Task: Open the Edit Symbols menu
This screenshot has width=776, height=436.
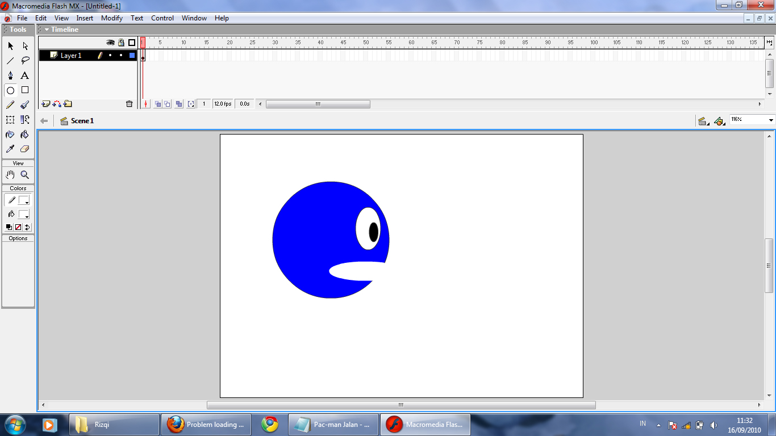Action: tap(719, 121)
